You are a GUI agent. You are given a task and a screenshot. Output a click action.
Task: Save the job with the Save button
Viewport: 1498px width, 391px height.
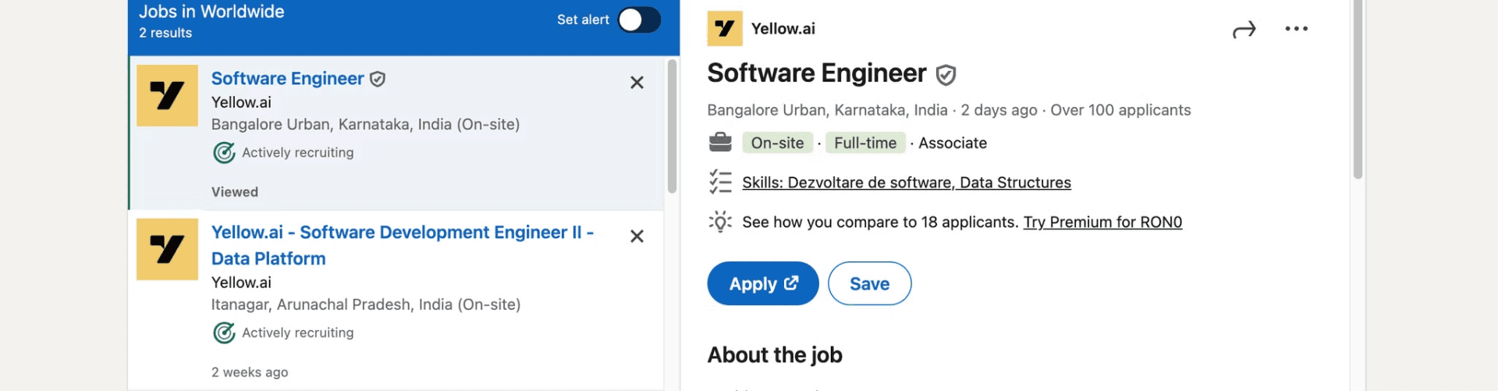coord(869,283)
